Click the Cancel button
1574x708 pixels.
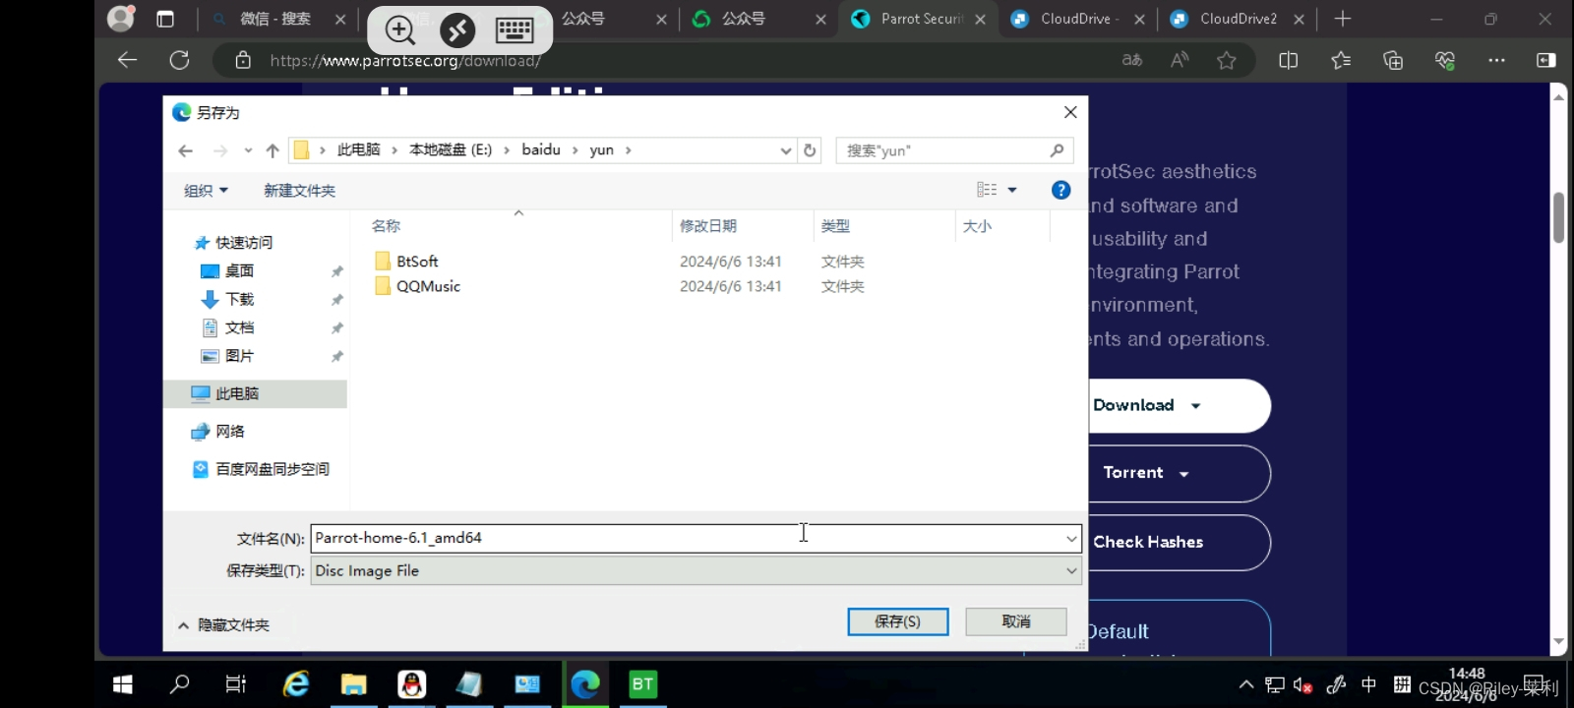point(1015,621)
